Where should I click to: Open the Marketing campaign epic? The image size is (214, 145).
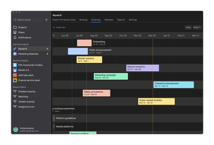pos(111,76)
